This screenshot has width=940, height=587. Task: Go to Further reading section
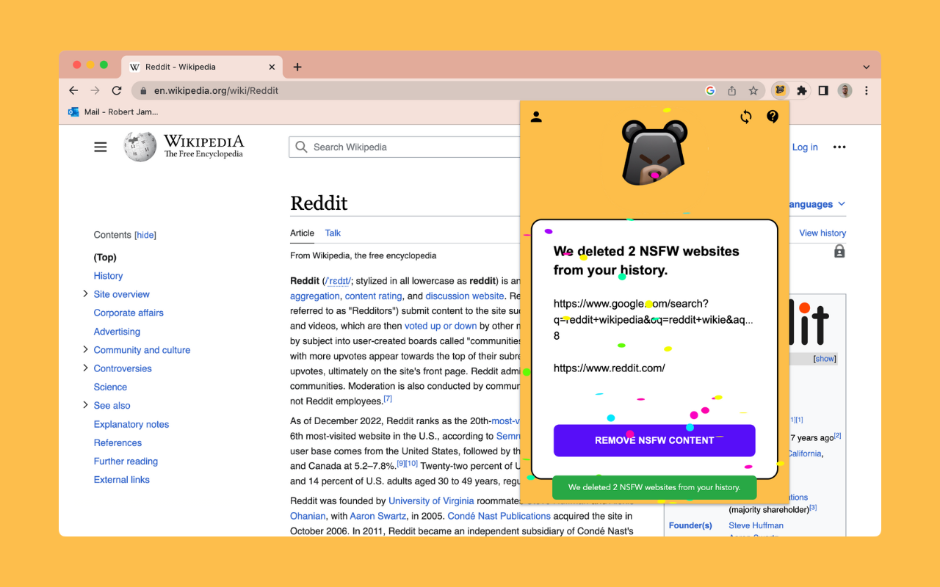click(x=126, y=462)
